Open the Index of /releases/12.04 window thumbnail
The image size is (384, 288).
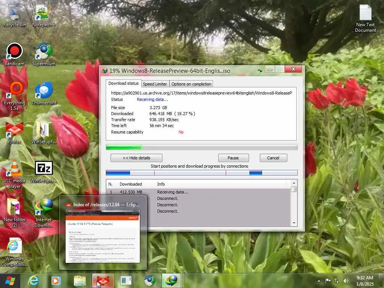[x=103, y=232]
